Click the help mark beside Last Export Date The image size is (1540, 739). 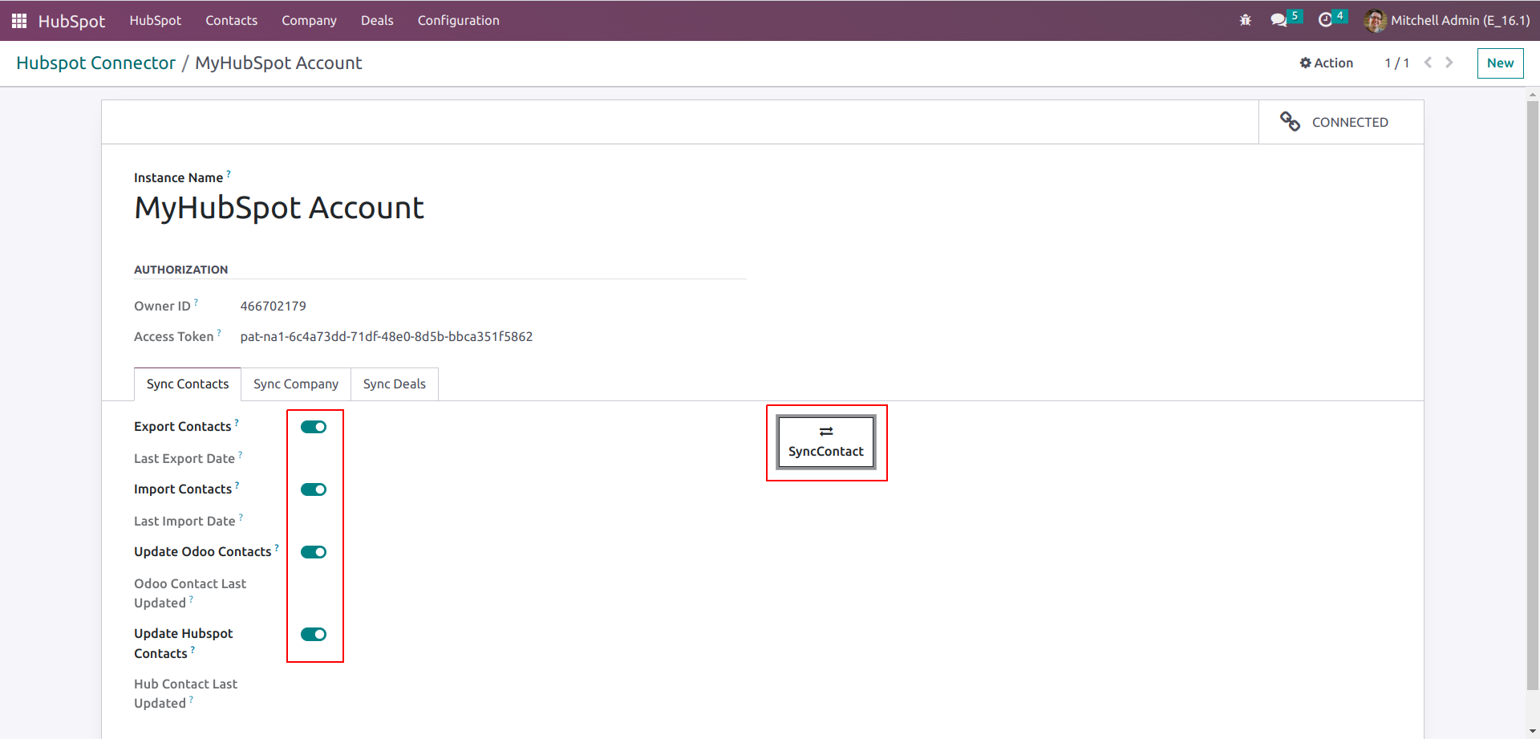240,454
